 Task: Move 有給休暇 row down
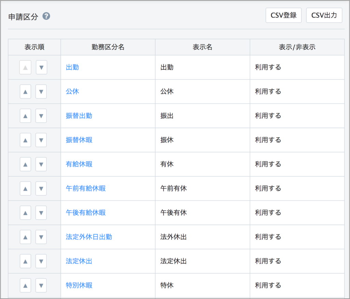pyautogui.click(x=41, y=164)
